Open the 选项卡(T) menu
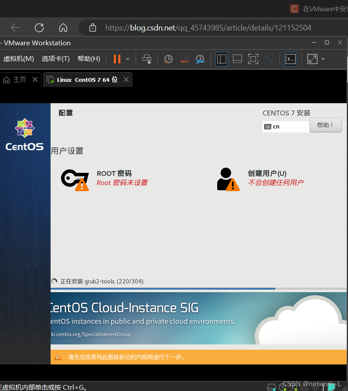This screenshot has width=348, height=391. coord(55,59)
